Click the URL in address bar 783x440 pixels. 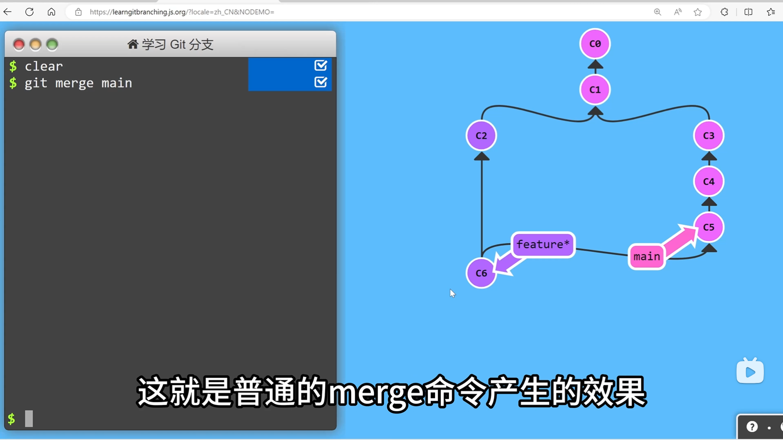click(182, 12)
